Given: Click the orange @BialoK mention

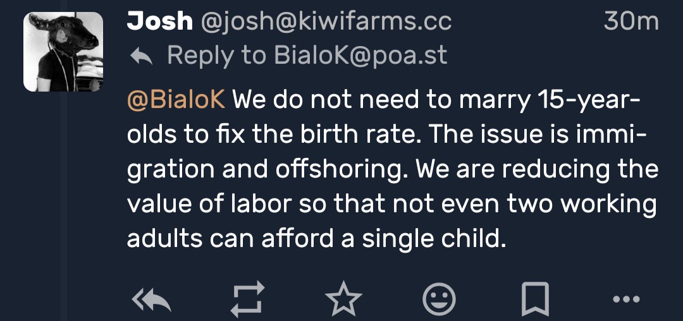Looking at the screenshot, I should (176, 100).
